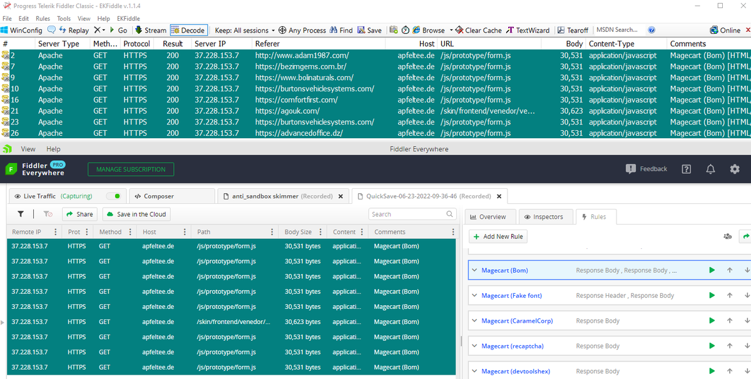
Task: Open the TextWizard tool
Action: 528,30
